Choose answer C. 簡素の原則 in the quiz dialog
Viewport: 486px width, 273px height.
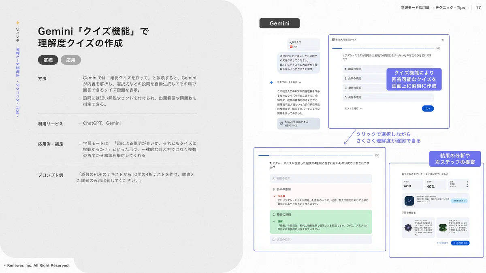(388, 87)
